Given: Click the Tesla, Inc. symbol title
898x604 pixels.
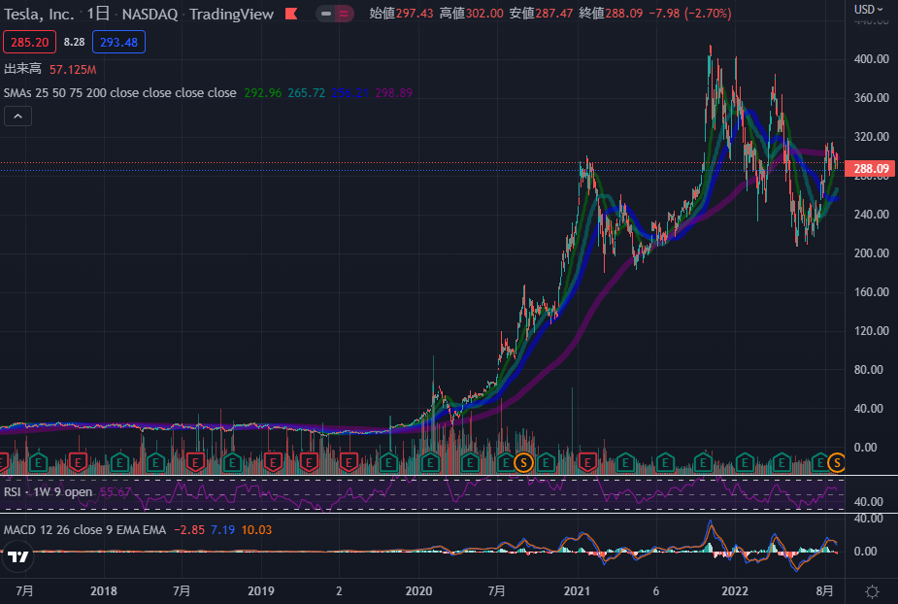Looking at the screenshot, I should pos(39,15).
